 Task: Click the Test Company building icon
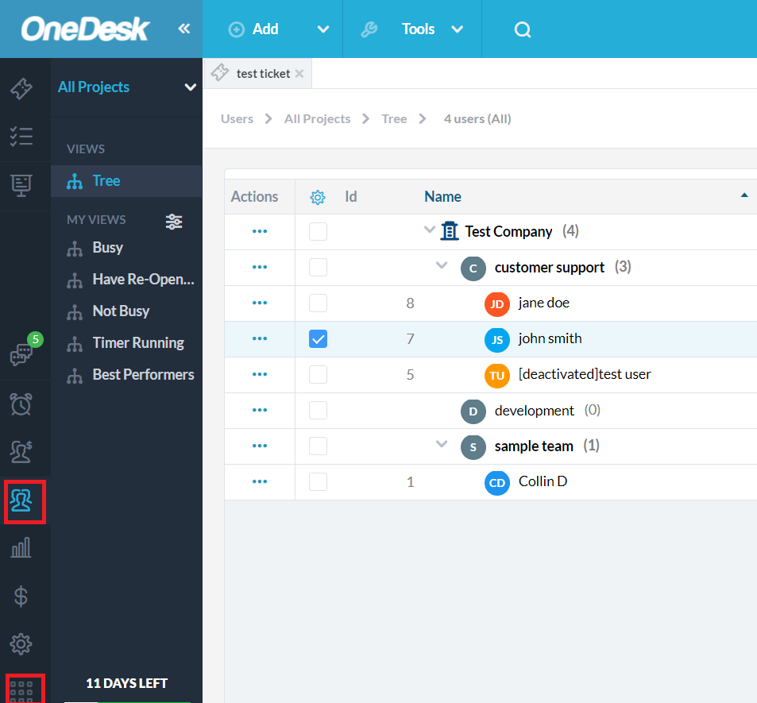[x=450, y=231]
